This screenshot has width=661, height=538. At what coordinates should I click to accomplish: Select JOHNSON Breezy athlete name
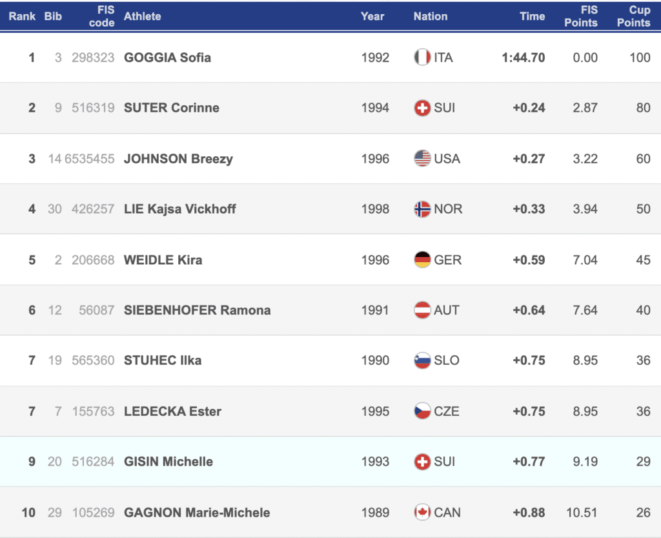tap(178, 159)
